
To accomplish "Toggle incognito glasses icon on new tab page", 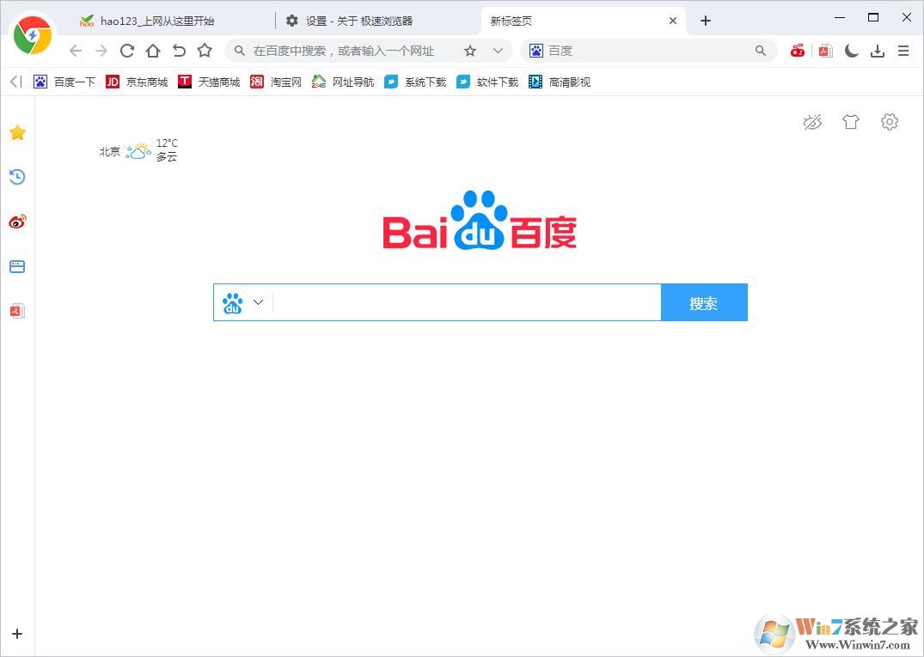I will (812, 122).
